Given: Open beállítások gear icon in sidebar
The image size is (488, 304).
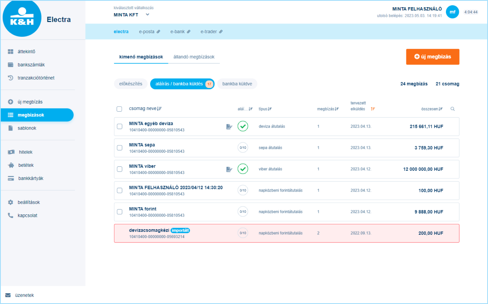Looking at the screenshot, I should [11, 202].
